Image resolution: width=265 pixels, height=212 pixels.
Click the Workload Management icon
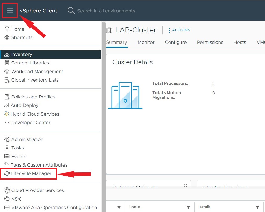pyautogui.click(x=7, y=71)
